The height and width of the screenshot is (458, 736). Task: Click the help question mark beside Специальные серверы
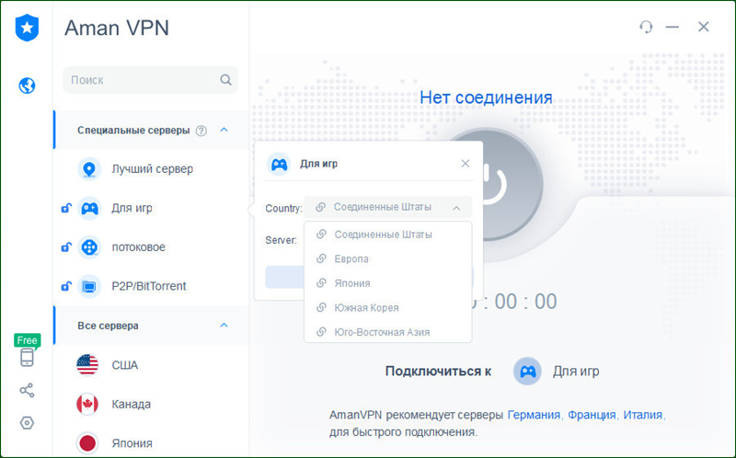(201, 131)
